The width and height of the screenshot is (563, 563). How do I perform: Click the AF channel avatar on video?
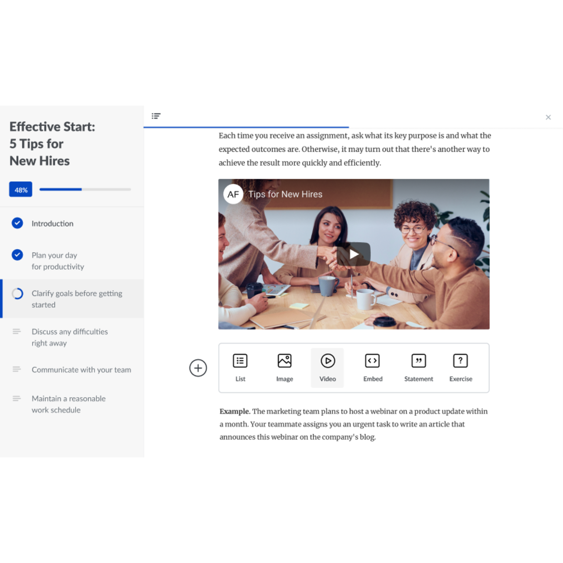[x=233, y=194]
